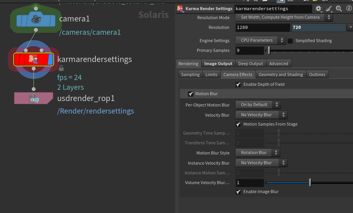
Task: Select the usdrender_rop1 node icon
Action: pos(33,98)
